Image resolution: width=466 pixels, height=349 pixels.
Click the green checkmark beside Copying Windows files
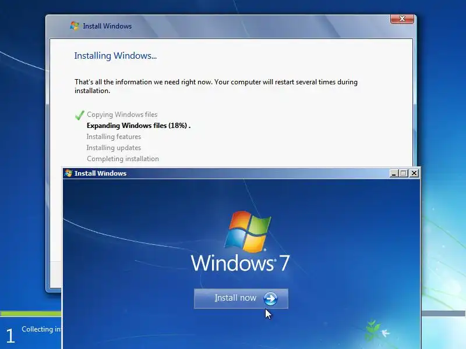click(80, 115)
